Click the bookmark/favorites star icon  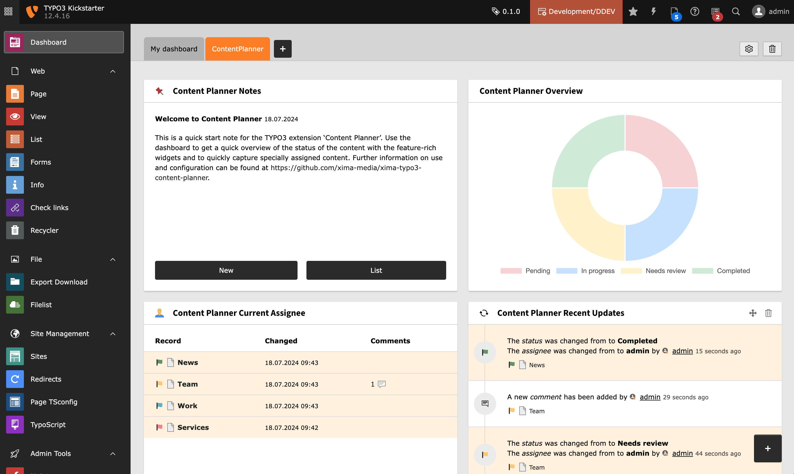pos(633,11)
